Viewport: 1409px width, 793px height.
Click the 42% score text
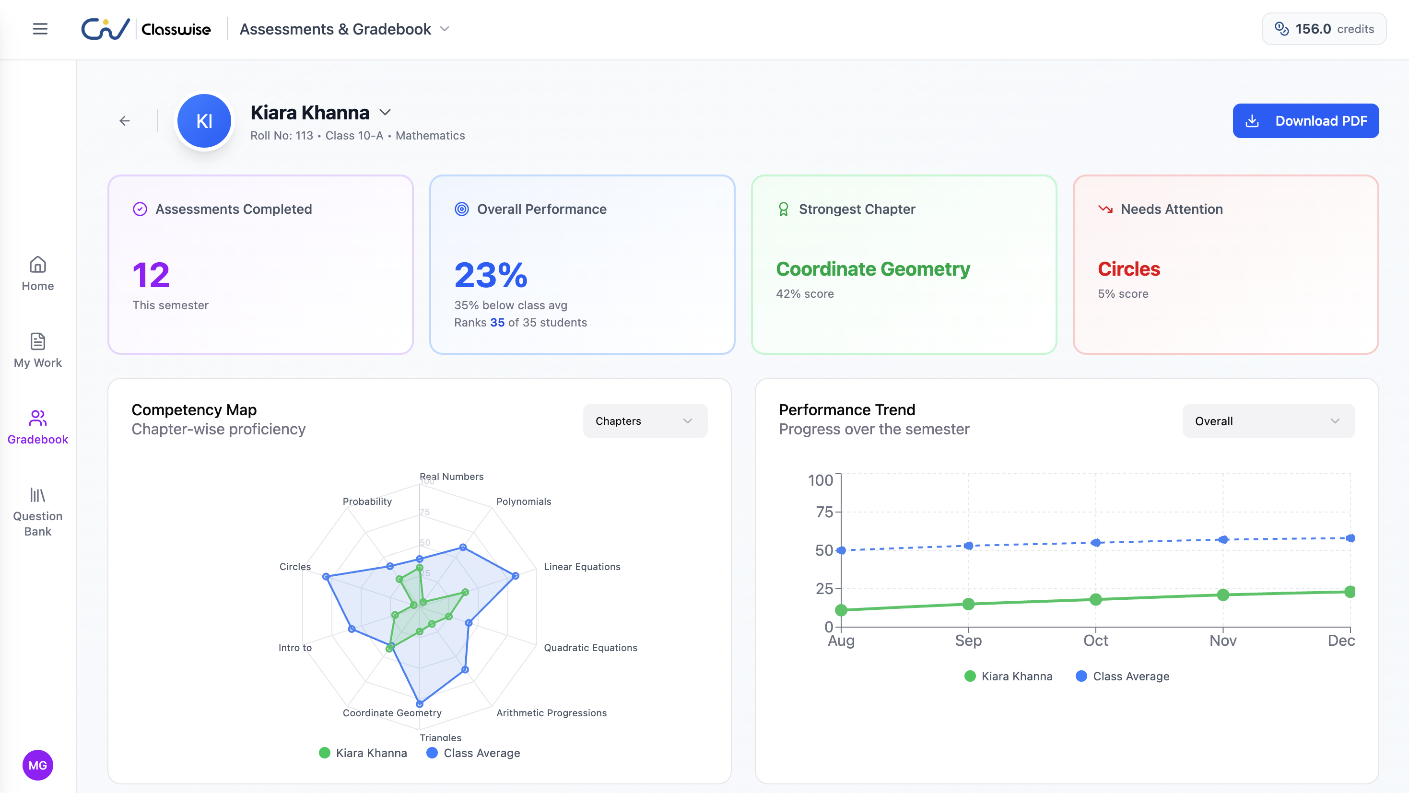[805, 294]
